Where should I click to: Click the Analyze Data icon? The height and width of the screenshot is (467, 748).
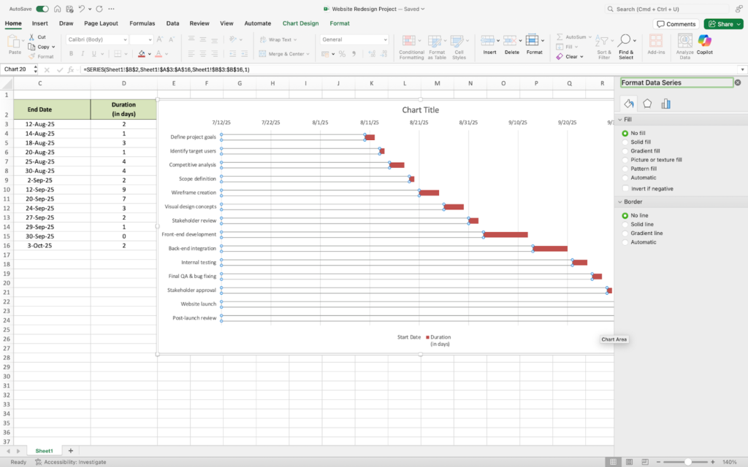[684, 43]
